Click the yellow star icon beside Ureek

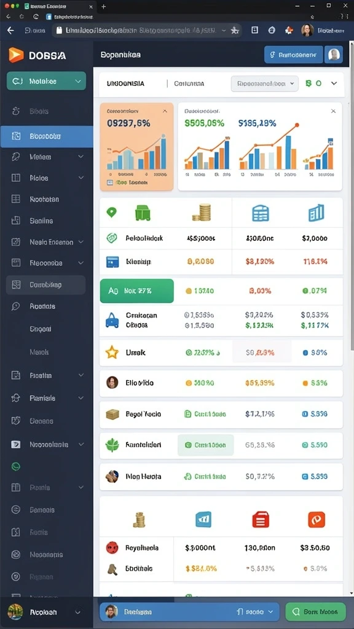(x=112, y=353)
